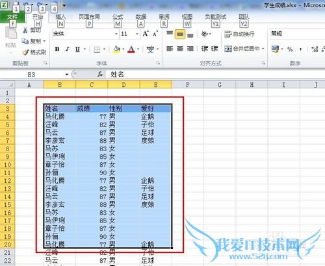This screenshot has width=325, height=266.
Task: Switch to 插入 Insert tab
Action: [x=60, y=17]
